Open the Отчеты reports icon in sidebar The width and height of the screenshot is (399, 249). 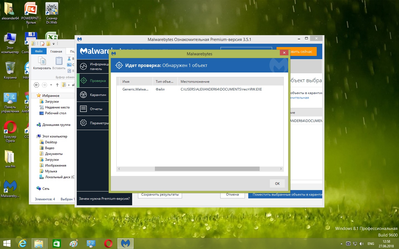[x=83, y=109]
